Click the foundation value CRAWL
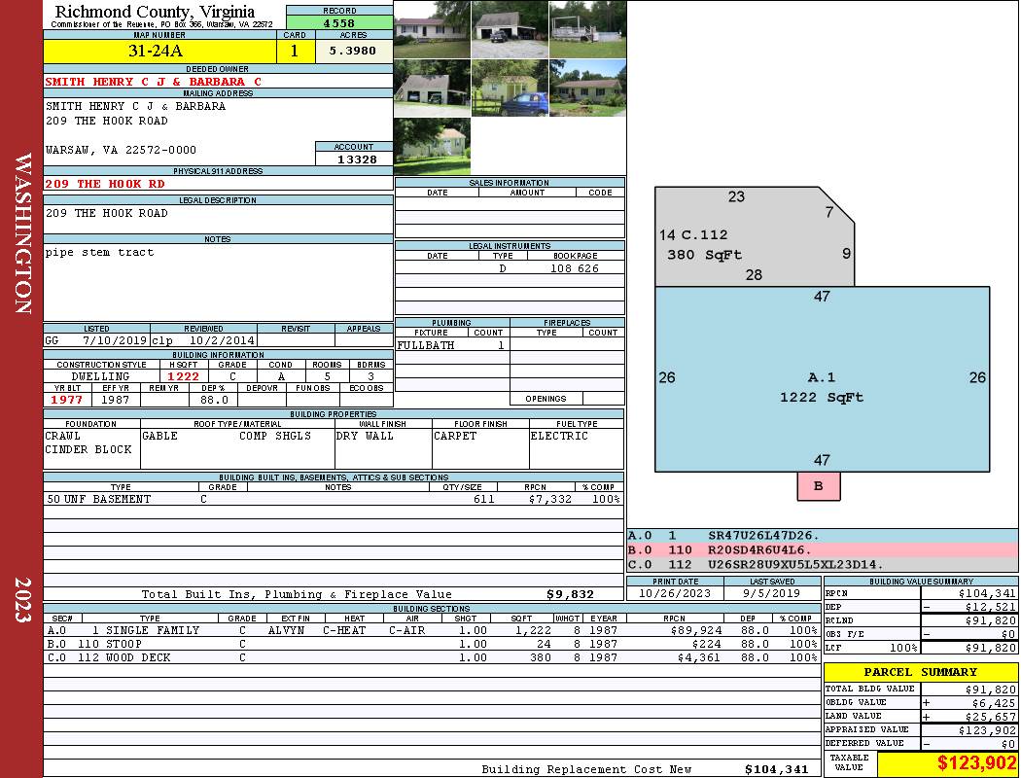This screenshot has width=1021, height=778. [x=62, y=436]
